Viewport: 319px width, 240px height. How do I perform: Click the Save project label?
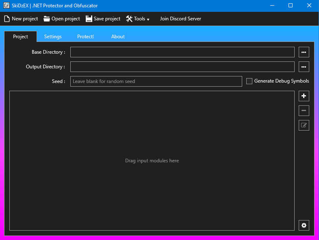[x=107, y=19]
